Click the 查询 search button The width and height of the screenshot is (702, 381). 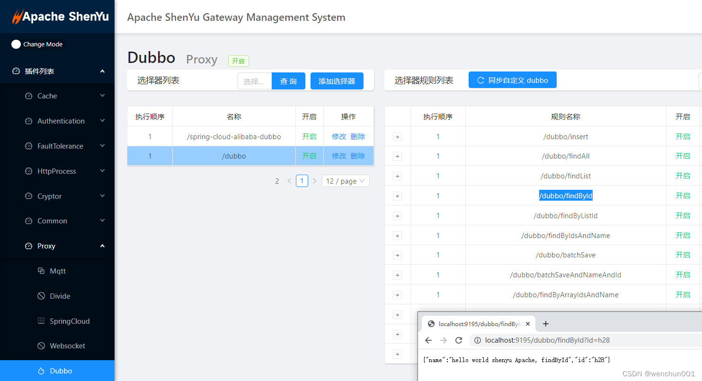tap(288, 81)
